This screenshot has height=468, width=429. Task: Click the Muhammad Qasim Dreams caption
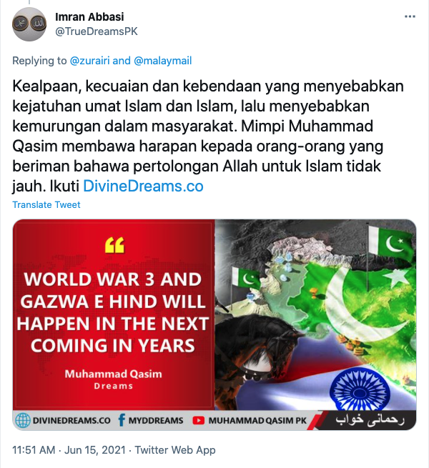coord(113,379)
